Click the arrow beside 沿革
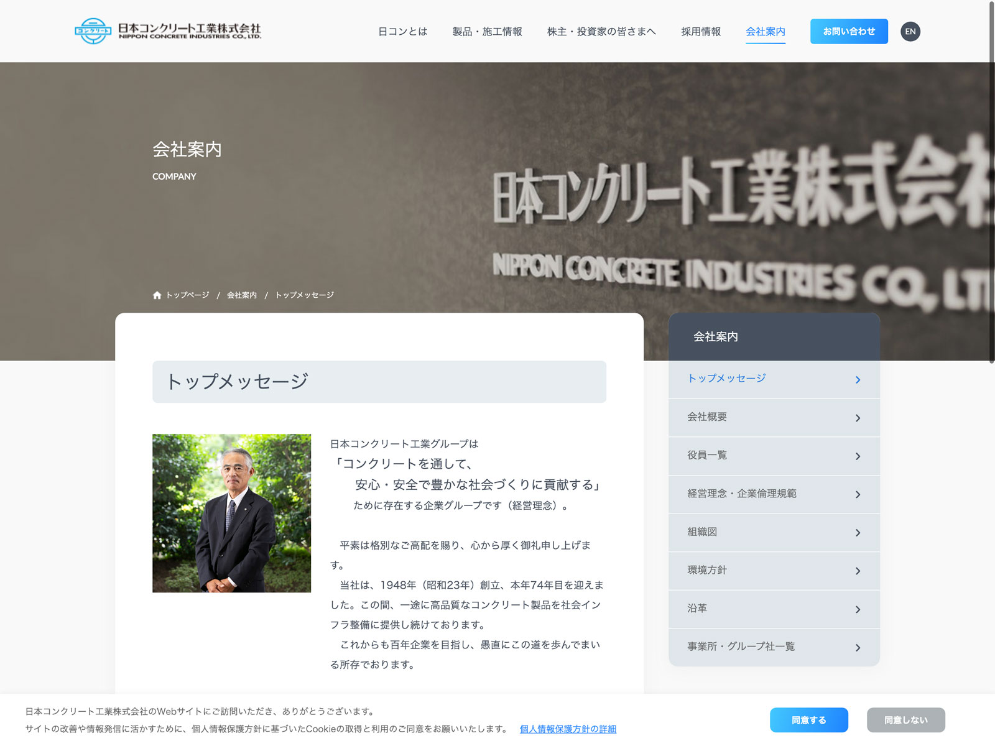This screenshot has height=746, width=995. point(858,610)
